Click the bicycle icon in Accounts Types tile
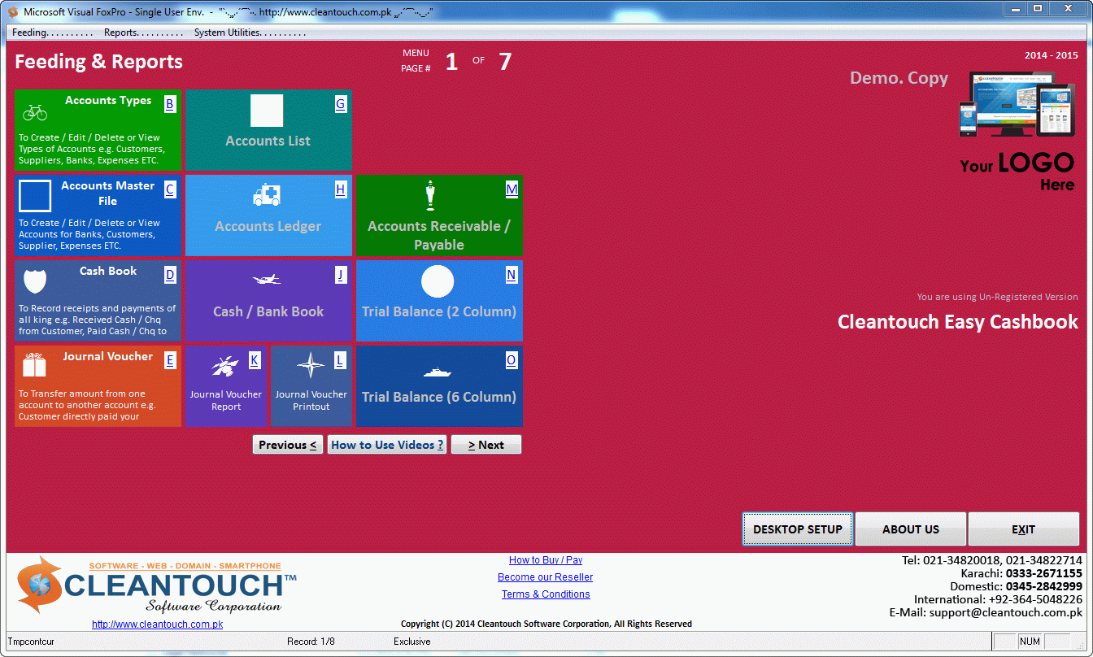Image resolution: width=1093 pixels, height=657 pixels. point(35,112)
